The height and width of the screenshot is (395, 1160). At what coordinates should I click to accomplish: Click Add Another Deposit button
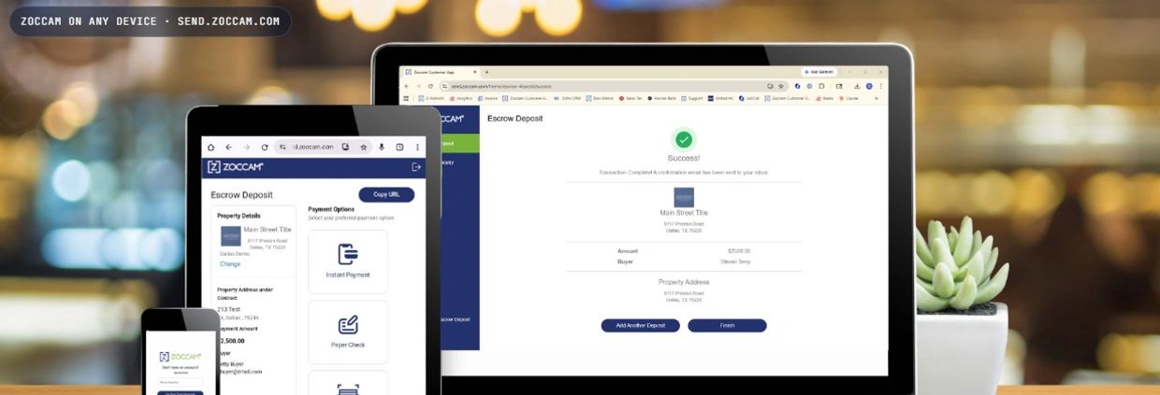tap(641, 325)
